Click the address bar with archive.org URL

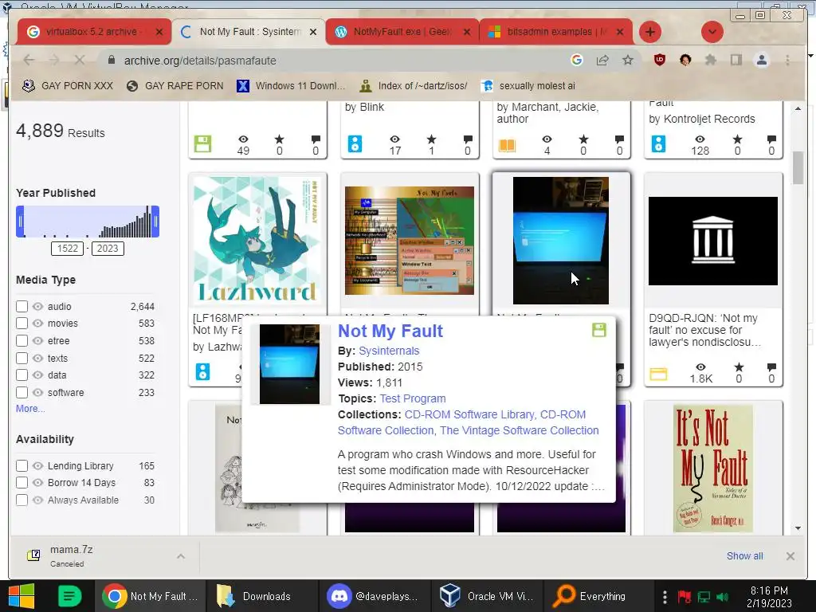click(x=333, y=61)
